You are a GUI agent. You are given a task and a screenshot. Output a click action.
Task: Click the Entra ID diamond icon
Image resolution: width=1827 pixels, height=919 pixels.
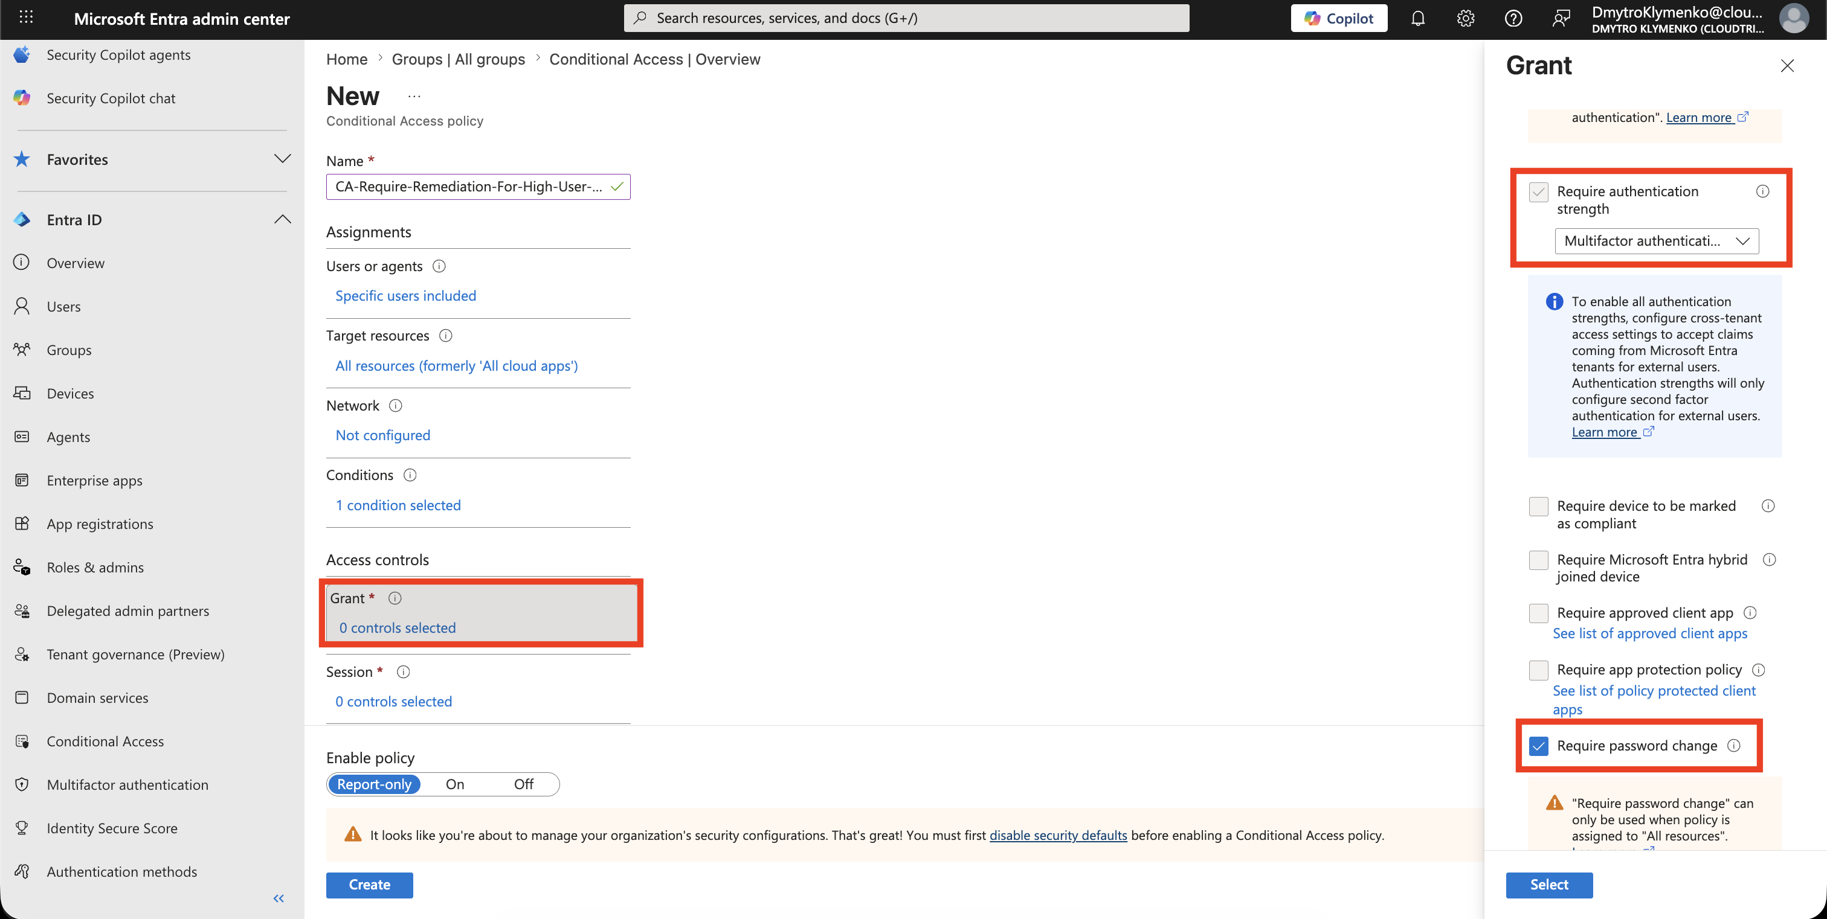(x=22, y=220)
